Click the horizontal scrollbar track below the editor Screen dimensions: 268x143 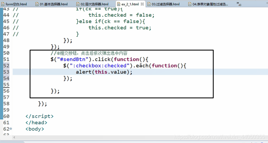140,137
